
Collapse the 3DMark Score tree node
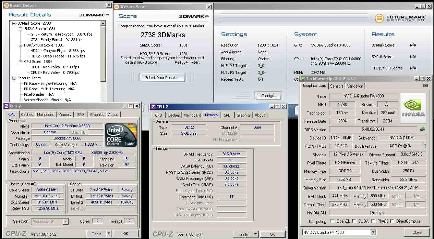coord(14,23)
